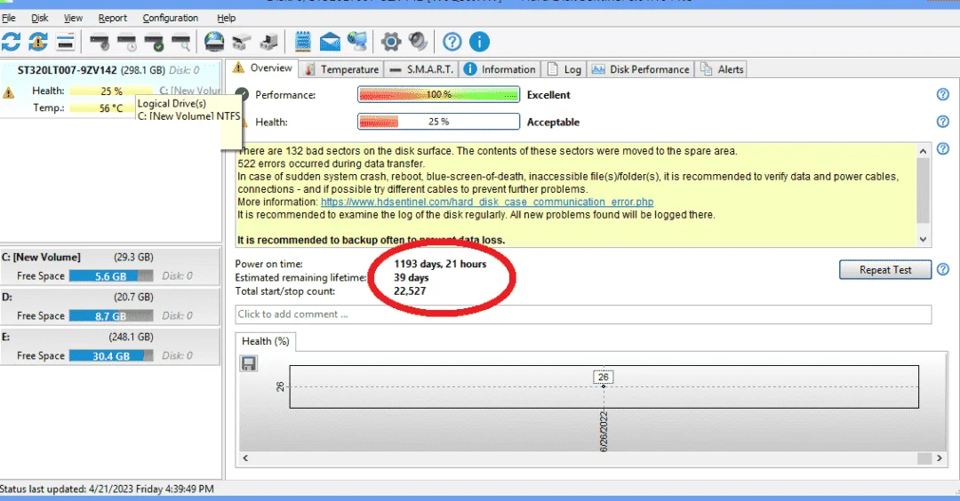Open the Disk menu
The height and width of the screenshot is (501, 960).
point(40,18)
